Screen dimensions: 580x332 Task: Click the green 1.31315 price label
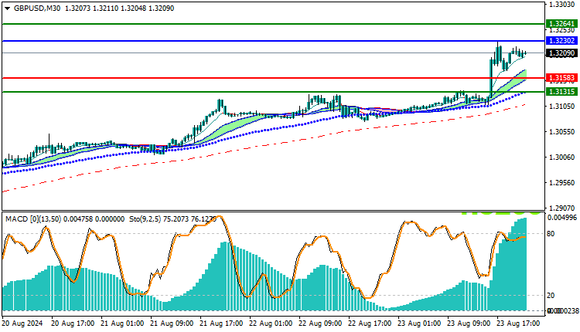coord(561,91)
